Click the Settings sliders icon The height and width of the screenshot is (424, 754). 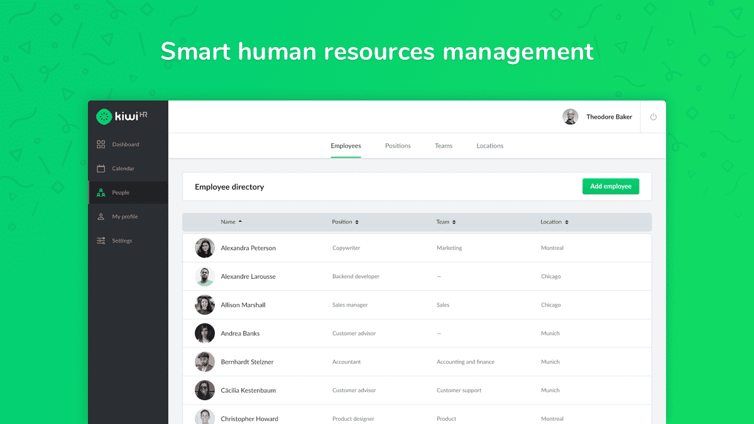tap(101, 241)
